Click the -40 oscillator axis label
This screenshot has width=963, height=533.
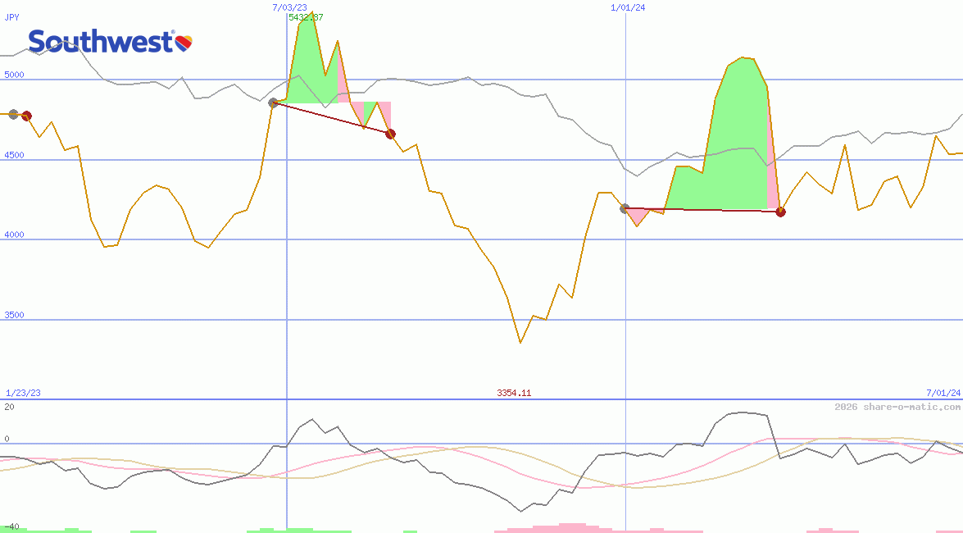pyautogui.click(x=11, y=526)
